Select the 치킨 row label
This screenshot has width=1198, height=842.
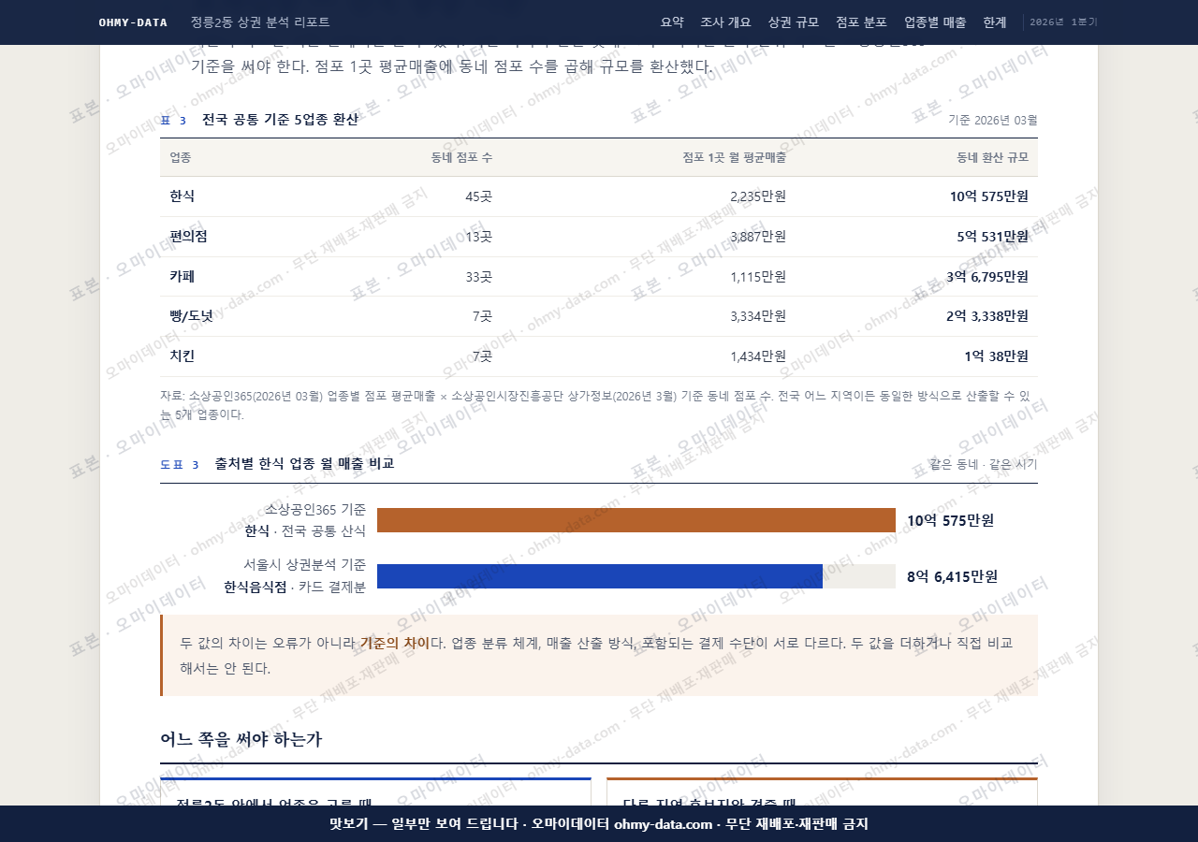pyautogui.click(x=182, y=356)
